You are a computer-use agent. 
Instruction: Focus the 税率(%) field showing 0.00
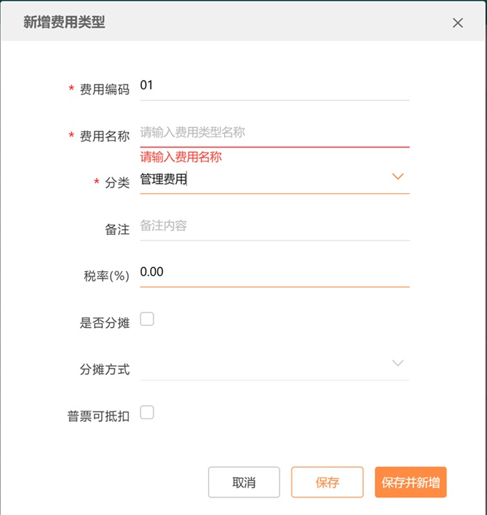point(274,272)
